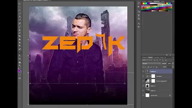Image resolution: width=192 pixels, height=108 pixels.
Task: Select the Dodge tool
Action: (x=20, y=46)
